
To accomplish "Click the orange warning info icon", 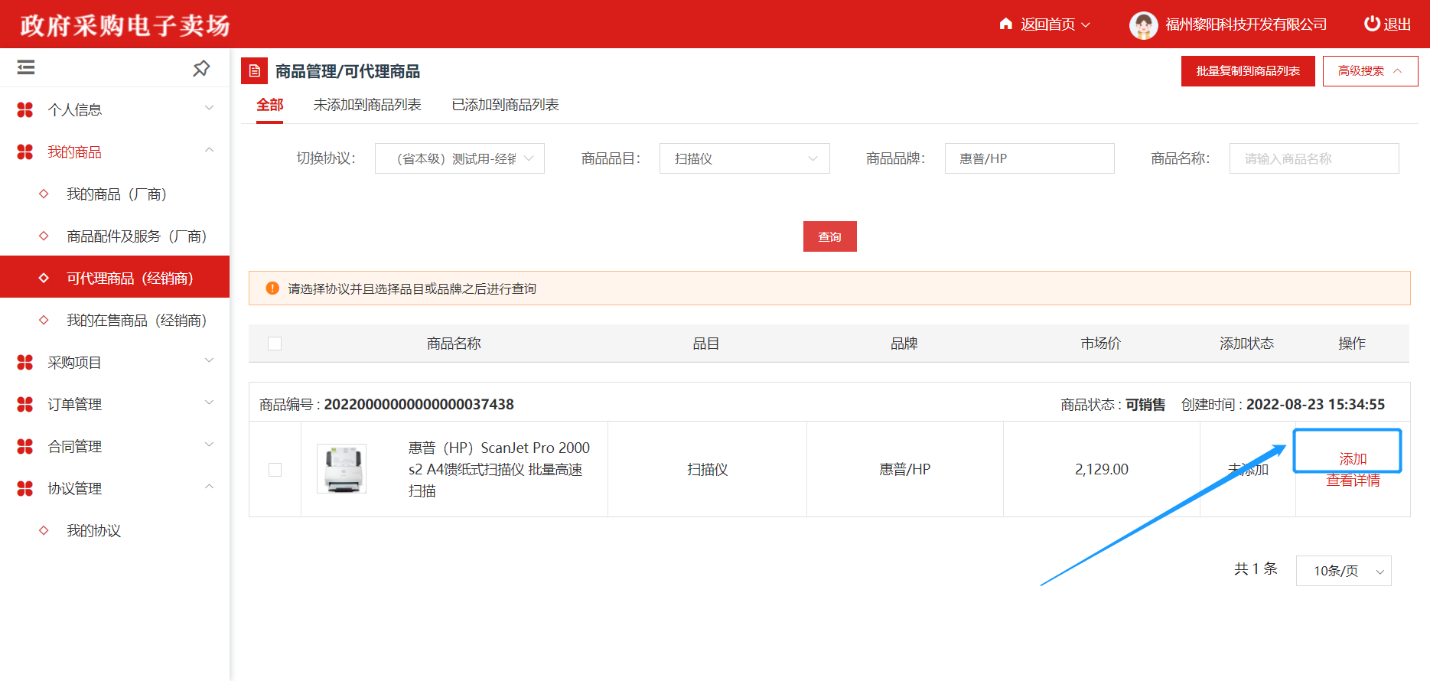I will click(x=272, y=288).
